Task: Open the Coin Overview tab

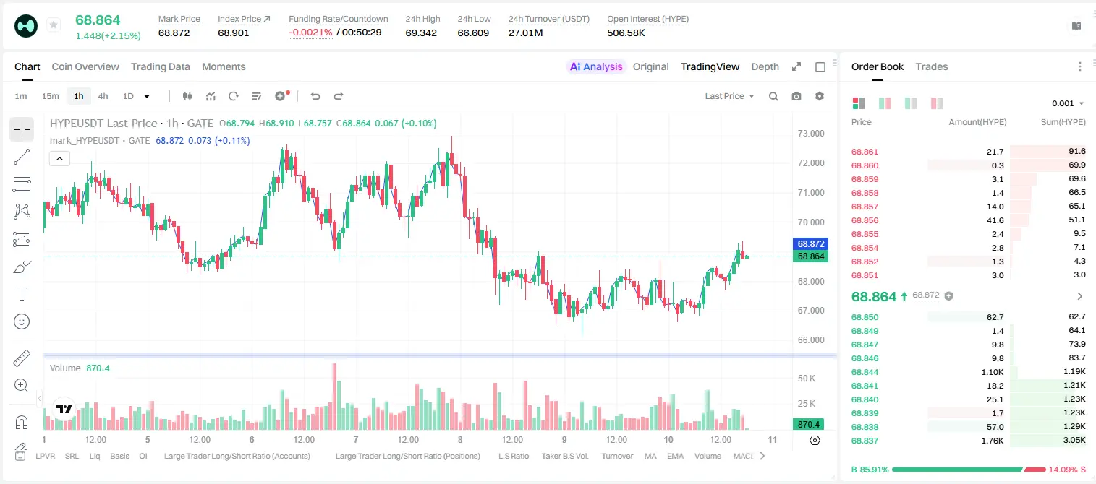Action: (85, 66)
